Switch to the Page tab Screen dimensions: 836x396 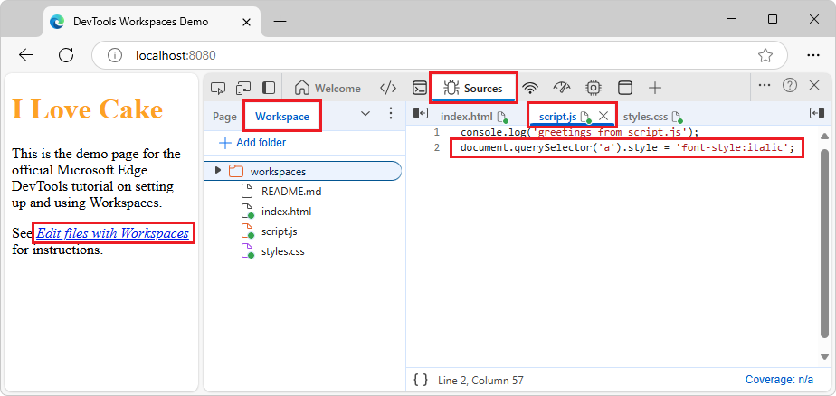coord(224,117)
